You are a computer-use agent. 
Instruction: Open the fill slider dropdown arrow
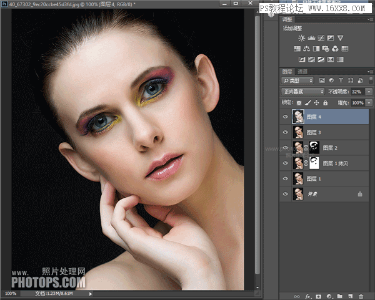click(369, 103)
